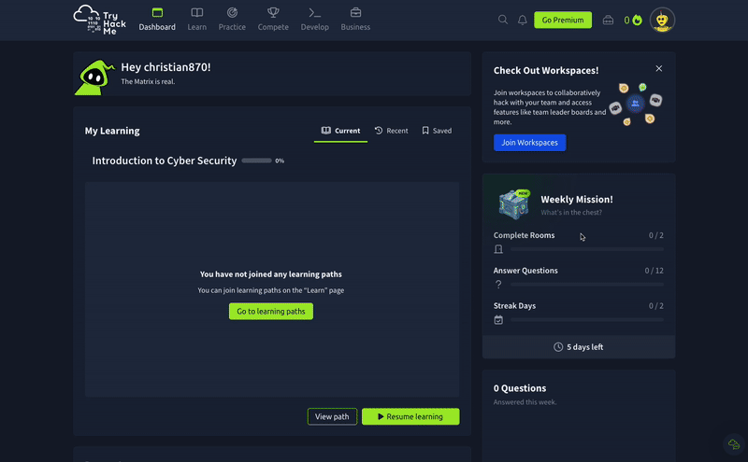748x462 pixels.
Task: Click the Introduction to Cyber Security title
Action: [x=165, y=161]
